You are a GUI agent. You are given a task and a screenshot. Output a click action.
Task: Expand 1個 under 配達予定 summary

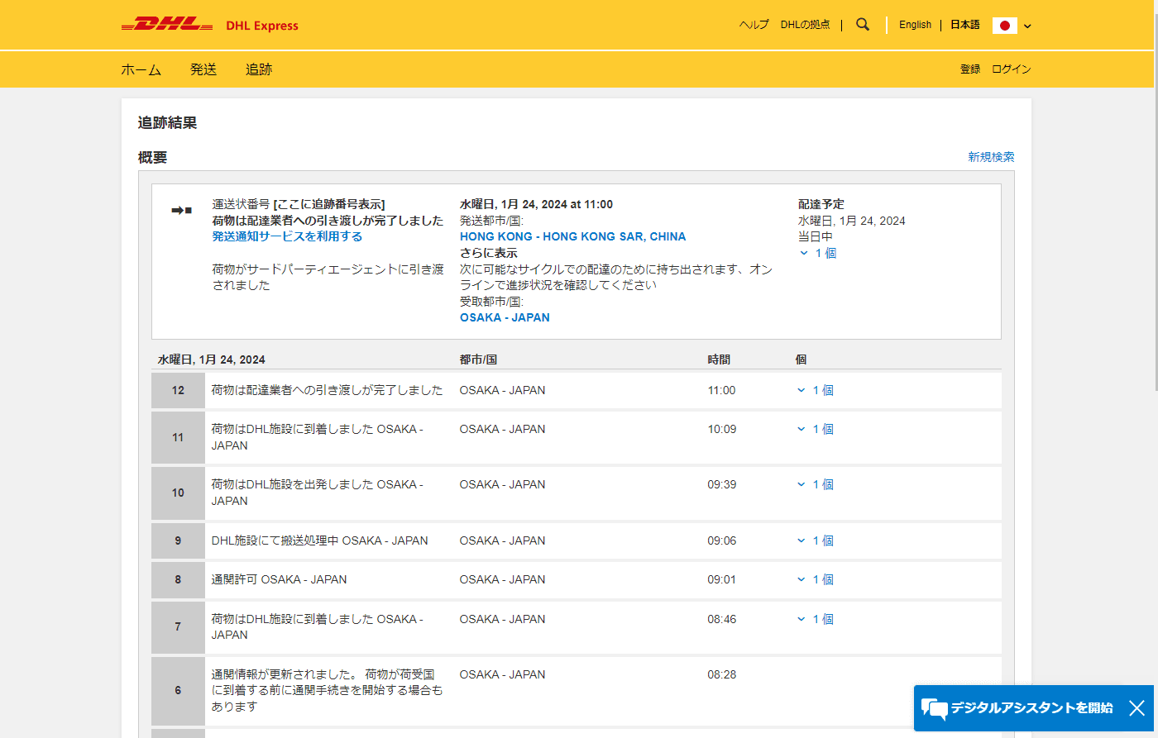click(x=818, y=253)
